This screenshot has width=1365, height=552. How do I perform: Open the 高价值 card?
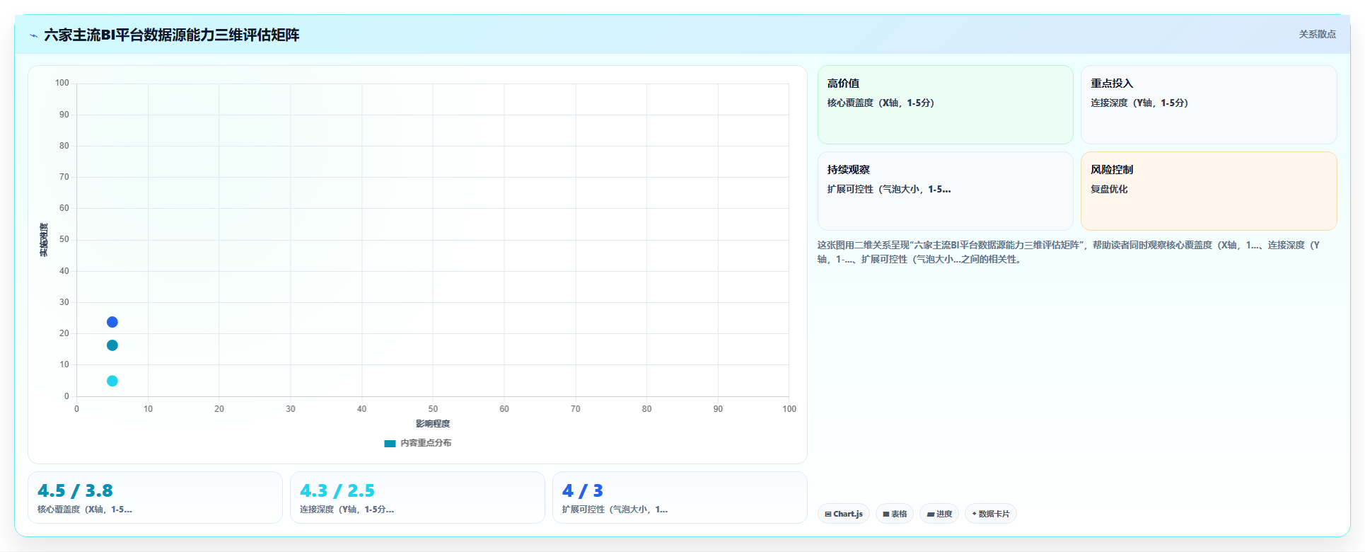click(x=945, y=105)
